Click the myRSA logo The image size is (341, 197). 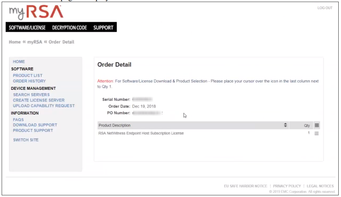click(x=36, y=12)
